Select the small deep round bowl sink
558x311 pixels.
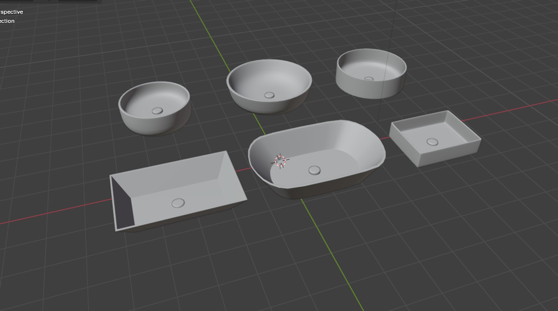[155, 108]
